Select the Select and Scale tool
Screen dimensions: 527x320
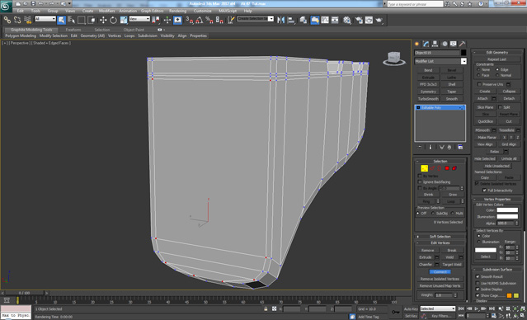coord(124,20)
